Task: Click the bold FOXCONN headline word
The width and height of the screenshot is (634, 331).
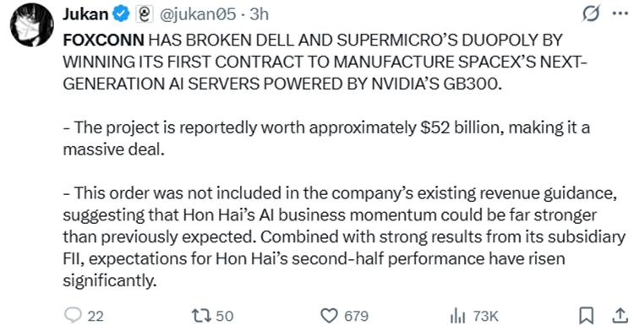Action: pyautogui.click(x=103, y=40)
